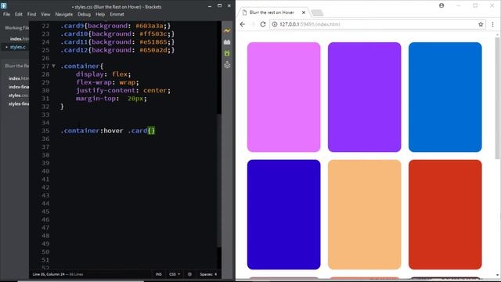
Task: Open the project name dropdown 'Blurr the Re...'
Action: point(16,66)
